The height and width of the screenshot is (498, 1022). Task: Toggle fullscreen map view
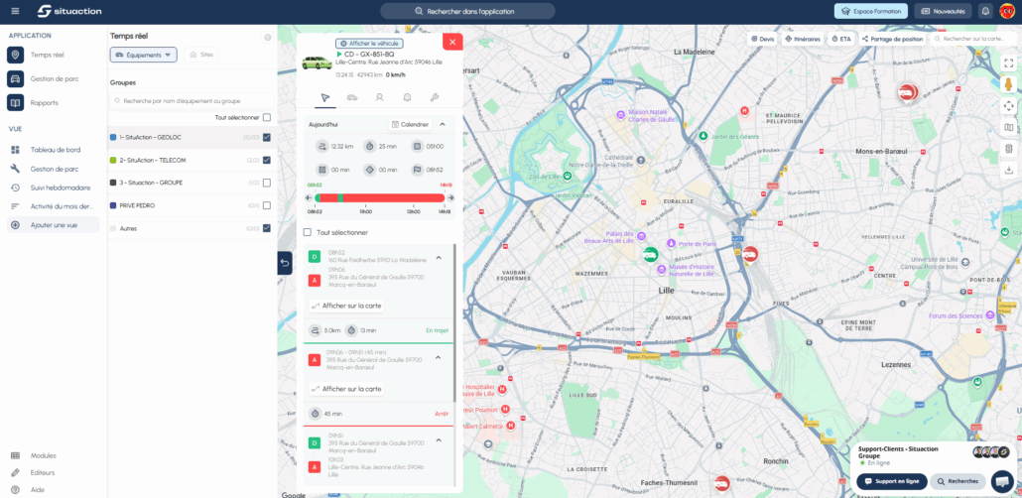click(x=1008, y=63)
